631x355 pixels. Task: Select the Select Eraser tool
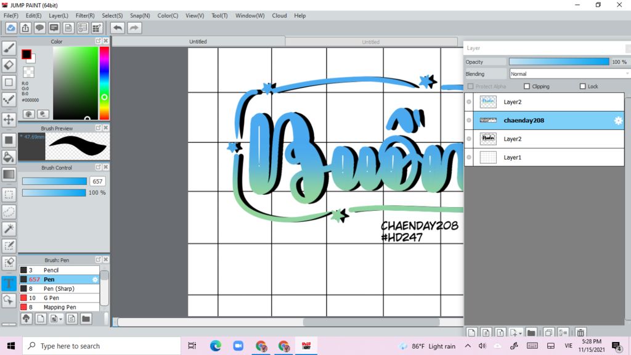point(9,263)
